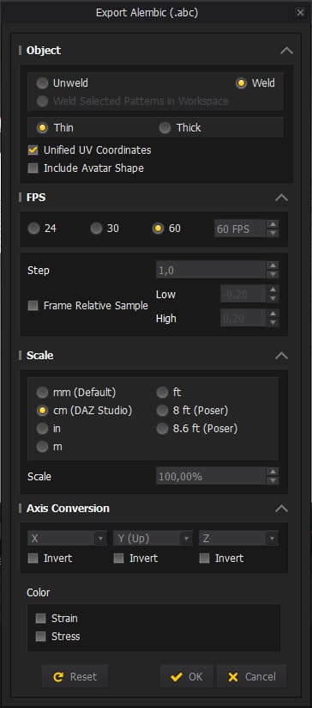The height and width of the screenshot is (708, 312).
Task: Click the Reset button
Action: (75, 676)
